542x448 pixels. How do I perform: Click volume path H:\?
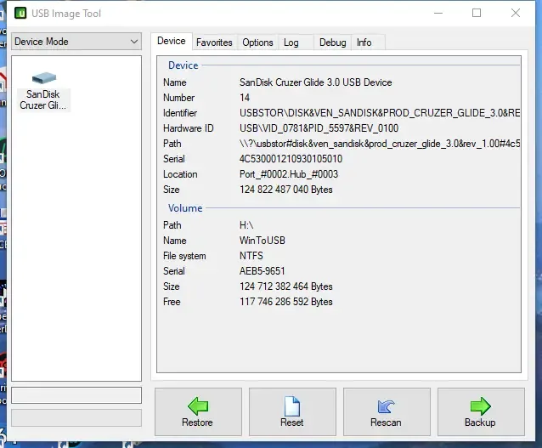[x=246, y=225]
